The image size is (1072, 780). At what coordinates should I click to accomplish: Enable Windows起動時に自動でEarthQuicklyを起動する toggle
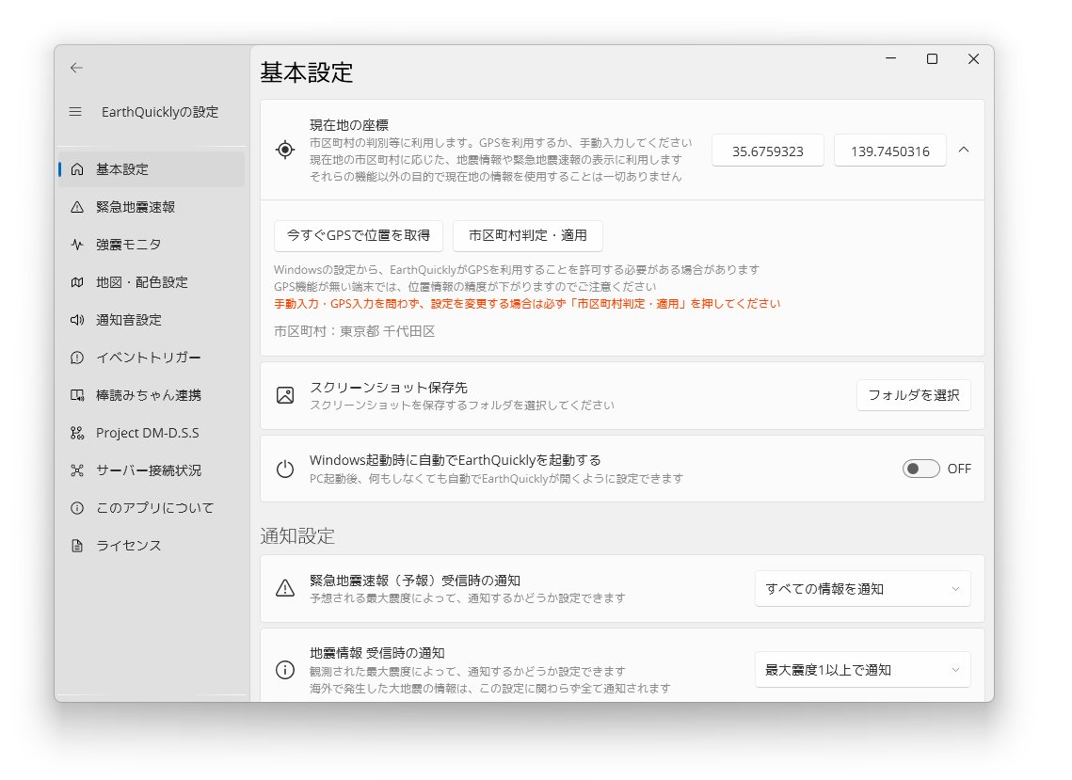[920, 468]
